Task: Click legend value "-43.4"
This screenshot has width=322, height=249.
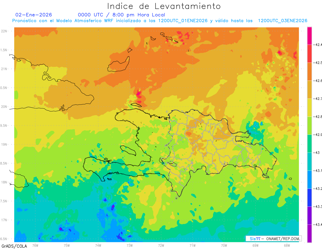Action: pyautogui.click(x=318, y=225)
